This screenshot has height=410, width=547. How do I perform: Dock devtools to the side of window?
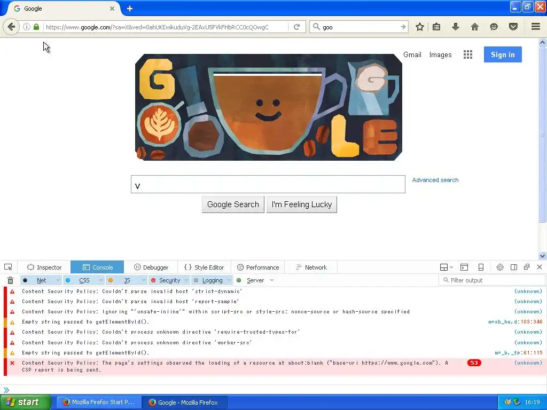pos(513,267)
